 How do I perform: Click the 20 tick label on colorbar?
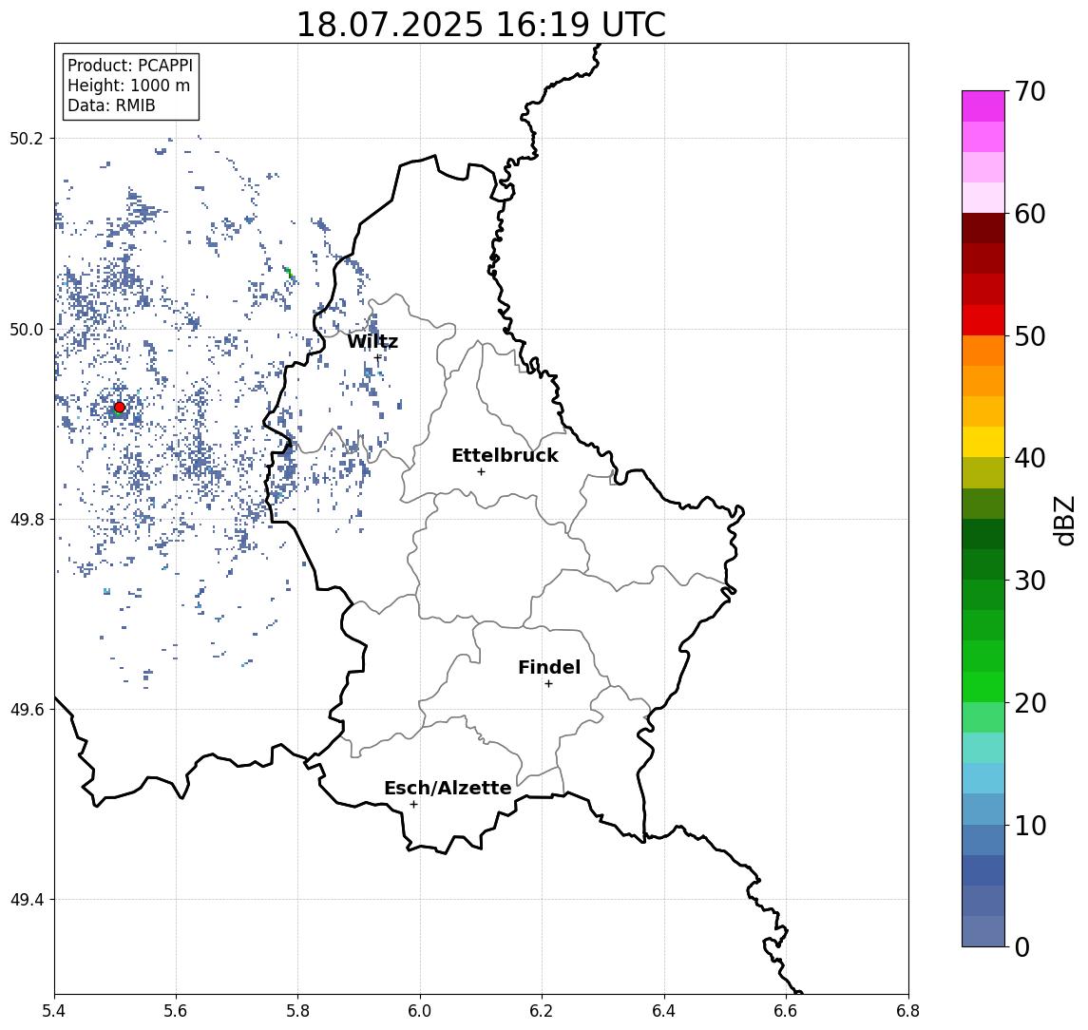point(1030,703)
